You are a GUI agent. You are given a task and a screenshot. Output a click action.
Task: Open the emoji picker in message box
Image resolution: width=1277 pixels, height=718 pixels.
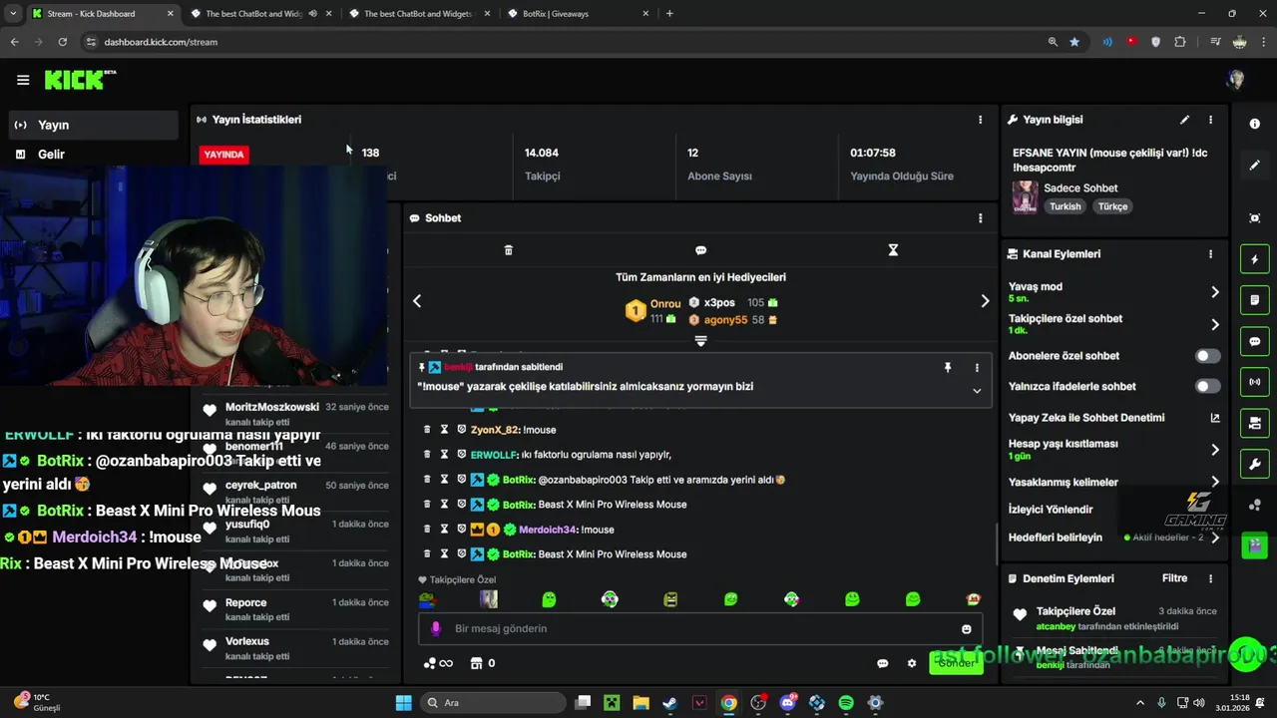click(x=966, y=629)
